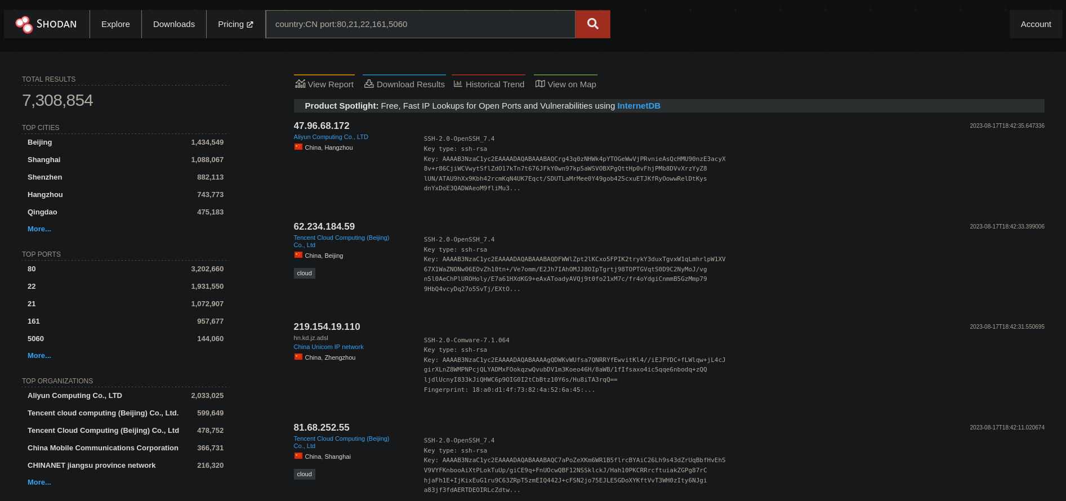This screenshot has height=501, width=1066.
Task: Click the Shodan logo icon
Action: coord(24,24)
